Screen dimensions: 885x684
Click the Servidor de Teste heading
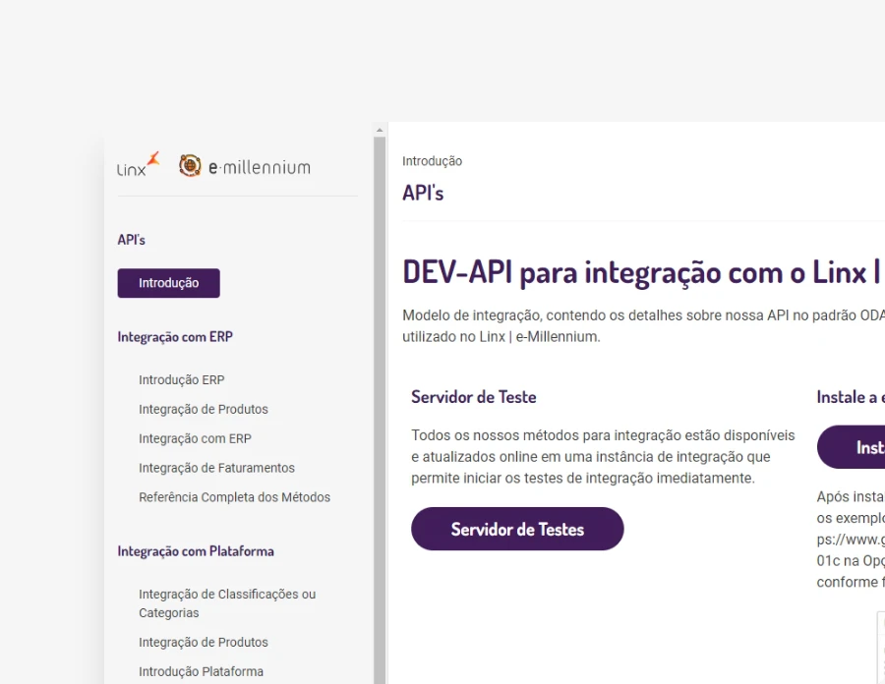tap(474, 397)
